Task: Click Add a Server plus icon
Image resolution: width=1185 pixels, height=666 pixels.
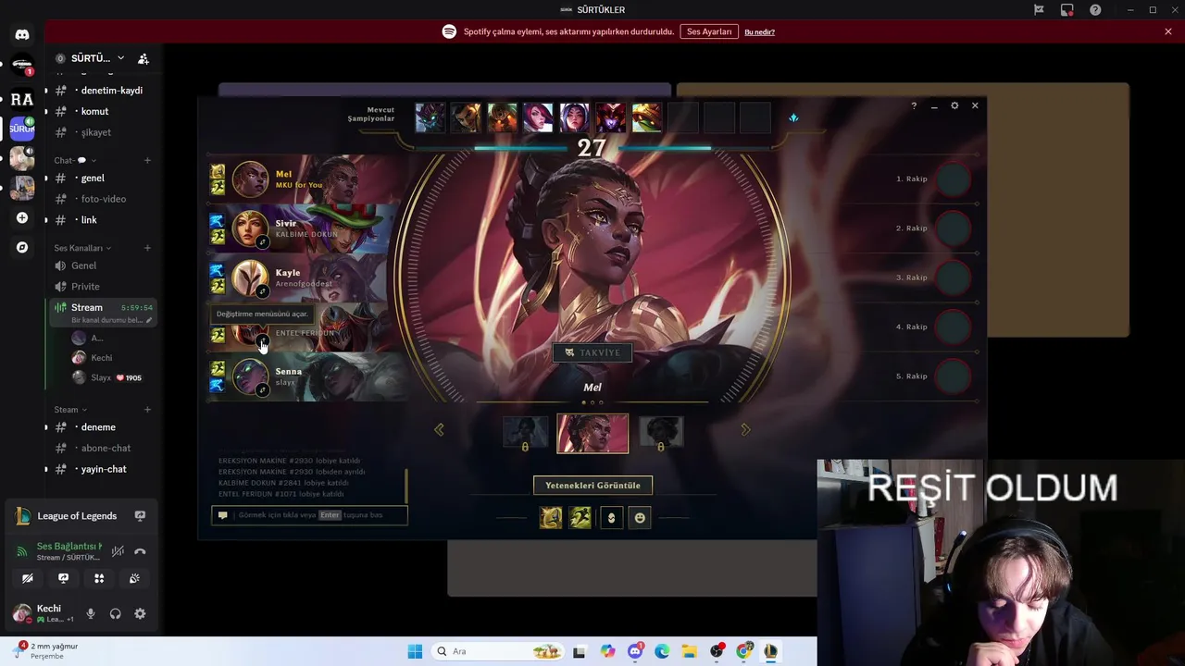Action: tap(22, 218)
